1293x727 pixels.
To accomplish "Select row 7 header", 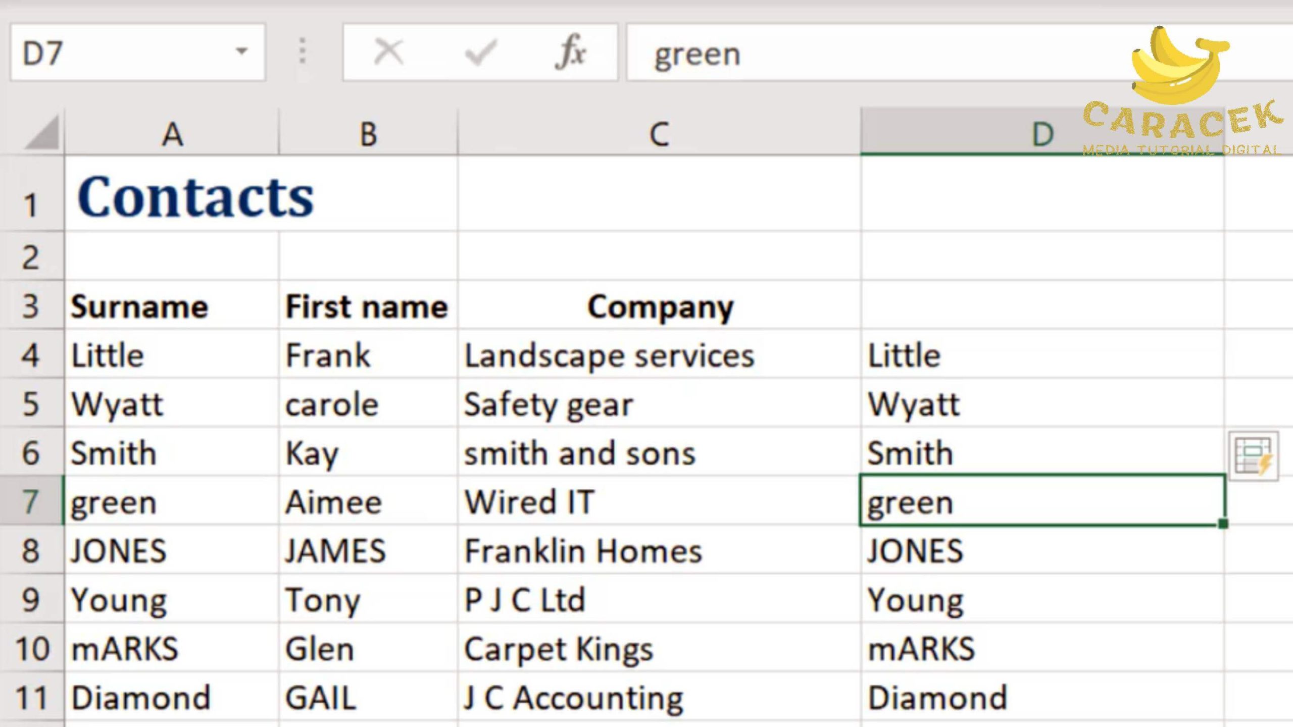I will coord(31,500).
